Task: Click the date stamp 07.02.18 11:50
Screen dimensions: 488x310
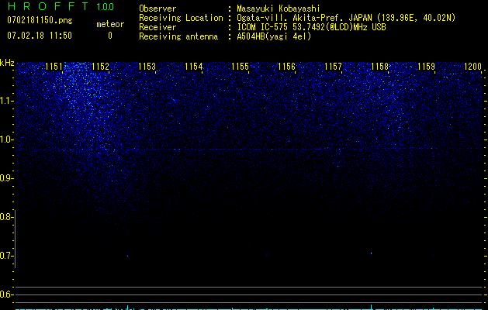Action: (40, 35)
